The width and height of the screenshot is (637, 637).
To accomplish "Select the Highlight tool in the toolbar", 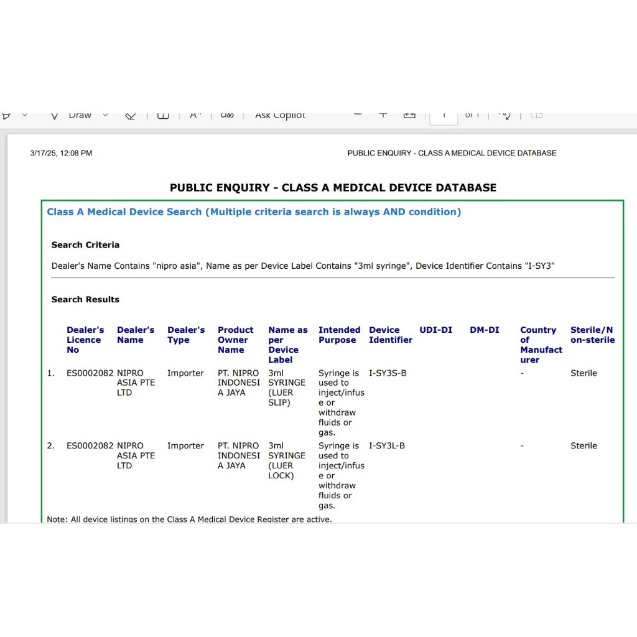I will click(x=6, y=116).
